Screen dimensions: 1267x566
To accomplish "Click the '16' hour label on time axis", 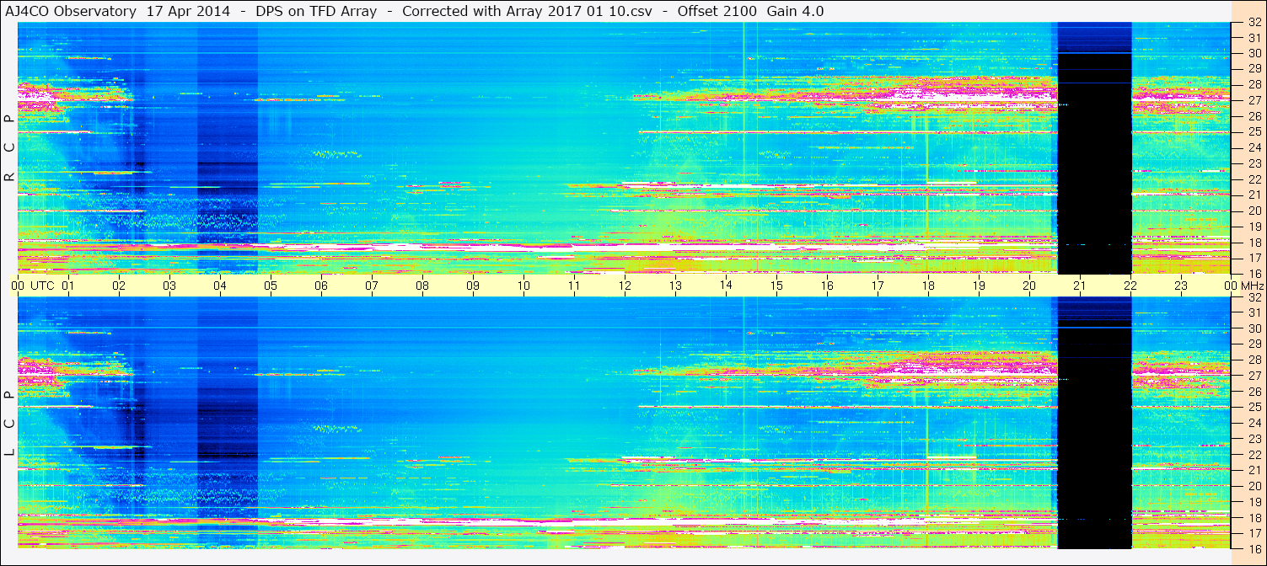I will 827,286.
